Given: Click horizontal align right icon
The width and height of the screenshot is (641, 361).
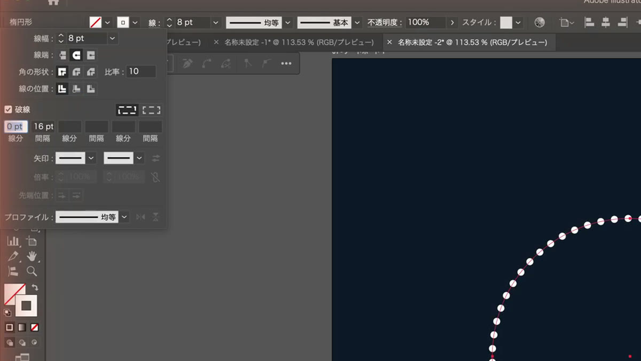Looking at the screenshot, I should [622, 22].
